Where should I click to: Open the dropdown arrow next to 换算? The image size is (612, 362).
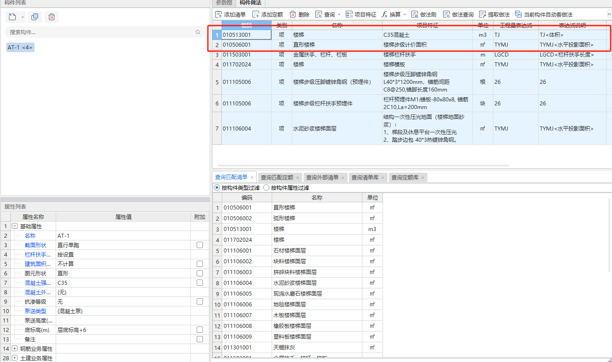[405, 15]
